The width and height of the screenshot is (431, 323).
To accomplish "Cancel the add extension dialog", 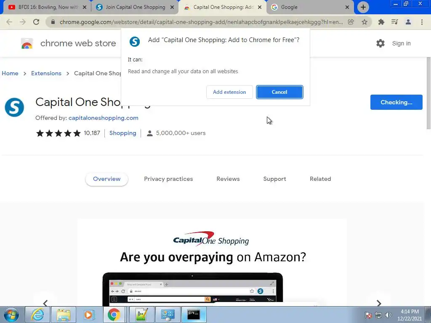I will pyautogui.click(x=279, y=92).
